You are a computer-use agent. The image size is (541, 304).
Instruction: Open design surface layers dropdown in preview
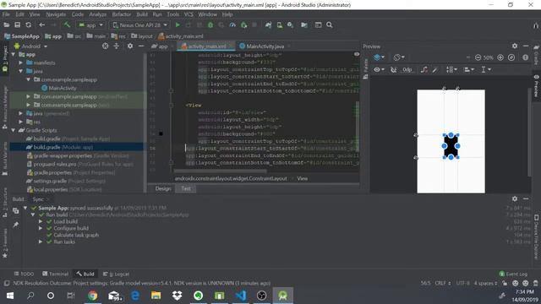click(379, 57)
